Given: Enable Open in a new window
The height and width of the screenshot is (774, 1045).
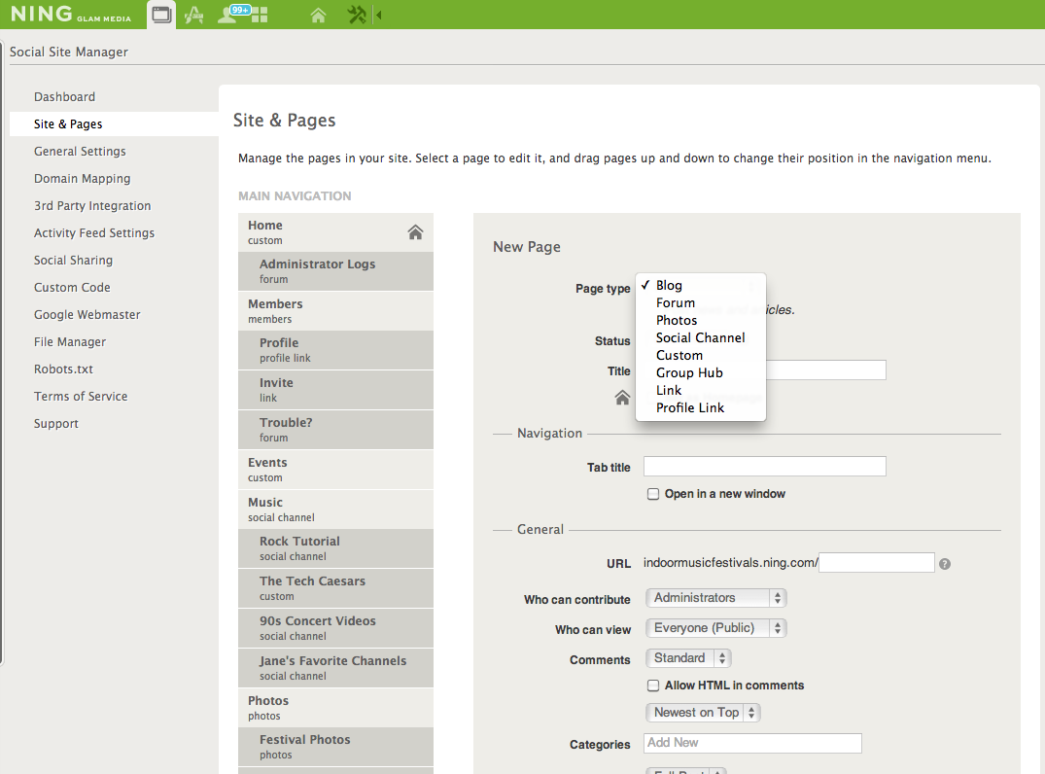Looking at the screenshot, I should [x=653, y=494].
